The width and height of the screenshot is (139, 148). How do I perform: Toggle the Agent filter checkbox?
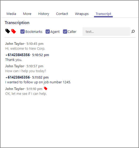(x=48, y=32)
